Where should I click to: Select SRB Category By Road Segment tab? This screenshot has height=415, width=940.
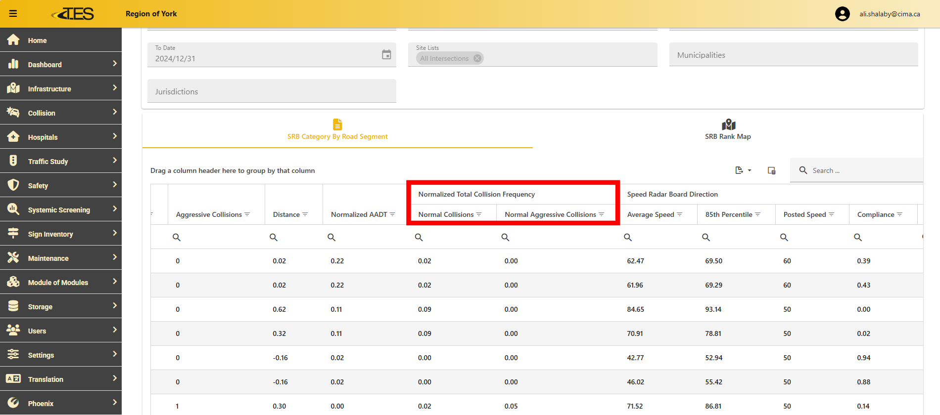click(x=337, y=130)
